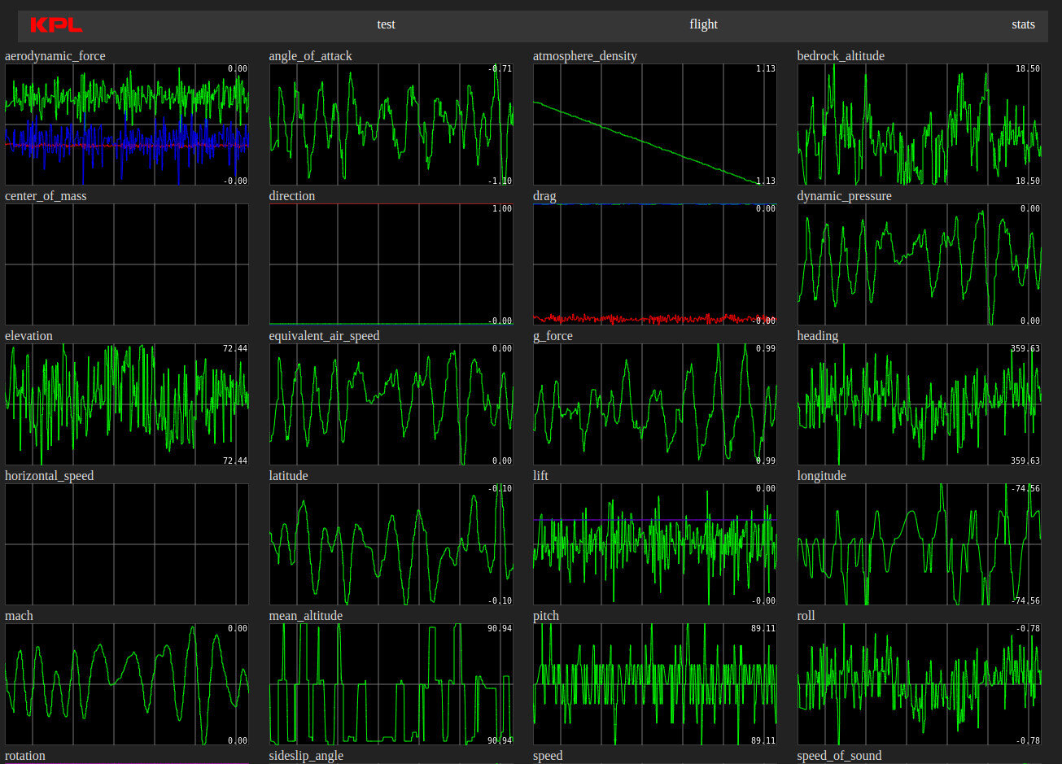This screenshot has height=764, width=1062.
Task: Click the 18.50 maximum on bedrock_altitude chart
Action: click(x=1028, y=69)
